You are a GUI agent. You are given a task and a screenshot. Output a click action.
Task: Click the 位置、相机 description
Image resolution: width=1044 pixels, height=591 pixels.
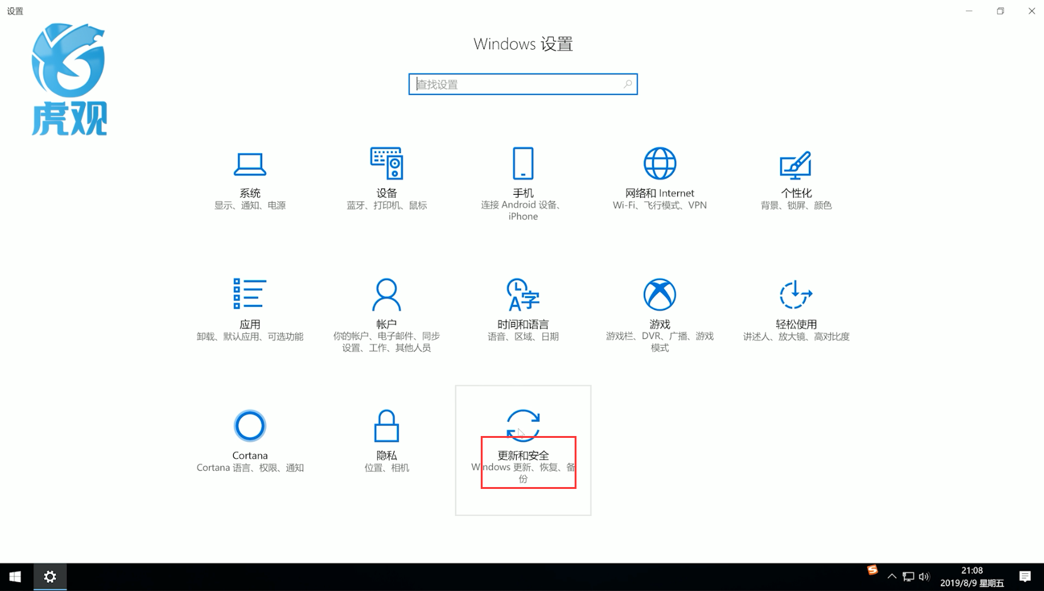(x=386, y=468)
